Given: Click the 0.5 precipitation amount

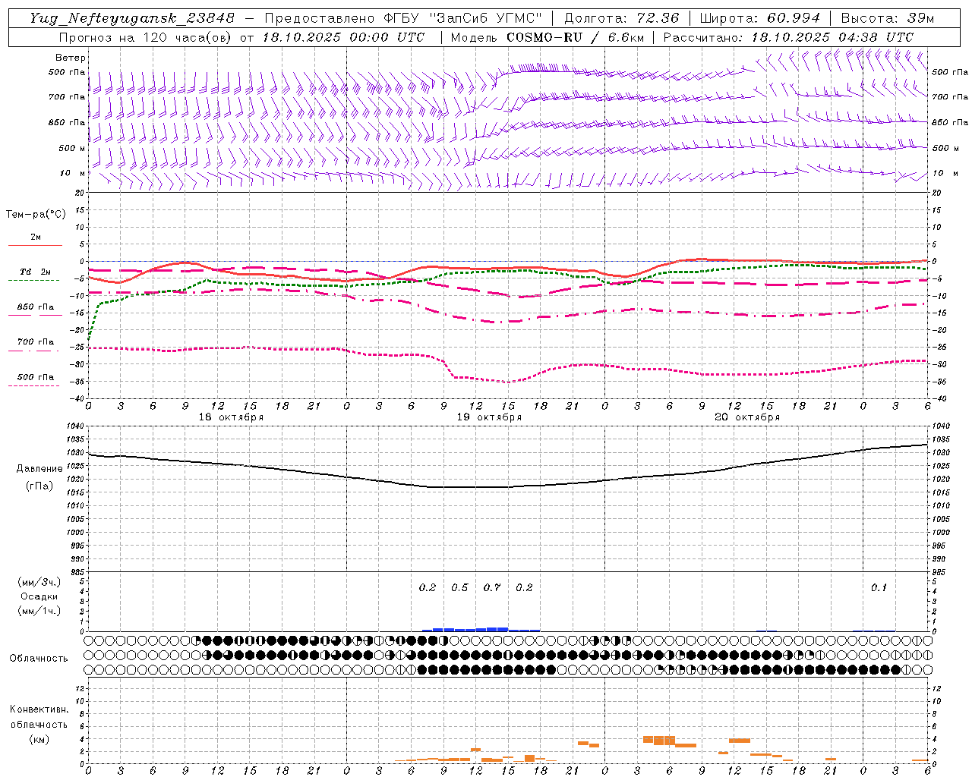Looking at the screenshot, I should pyautogui.click(x=459, y=587).
